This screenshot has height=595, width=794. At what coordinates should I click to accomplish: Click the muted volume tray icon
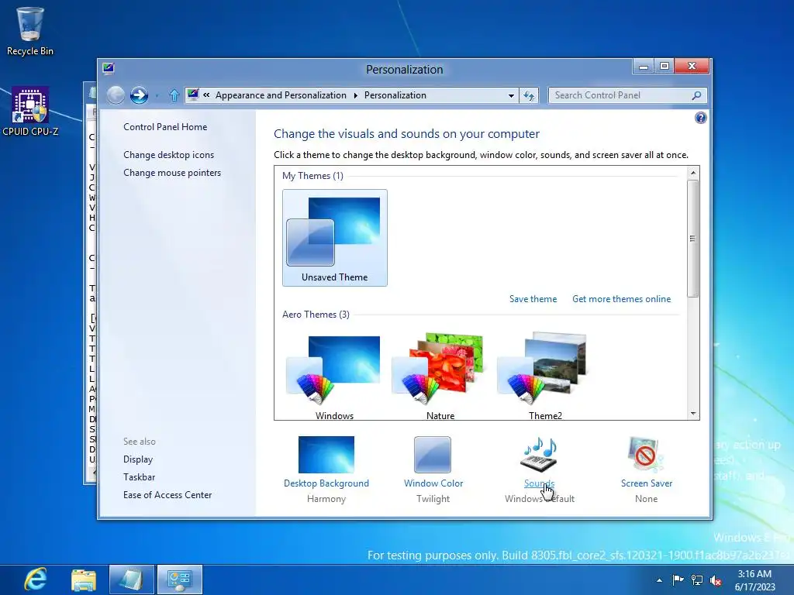point(716,580)
